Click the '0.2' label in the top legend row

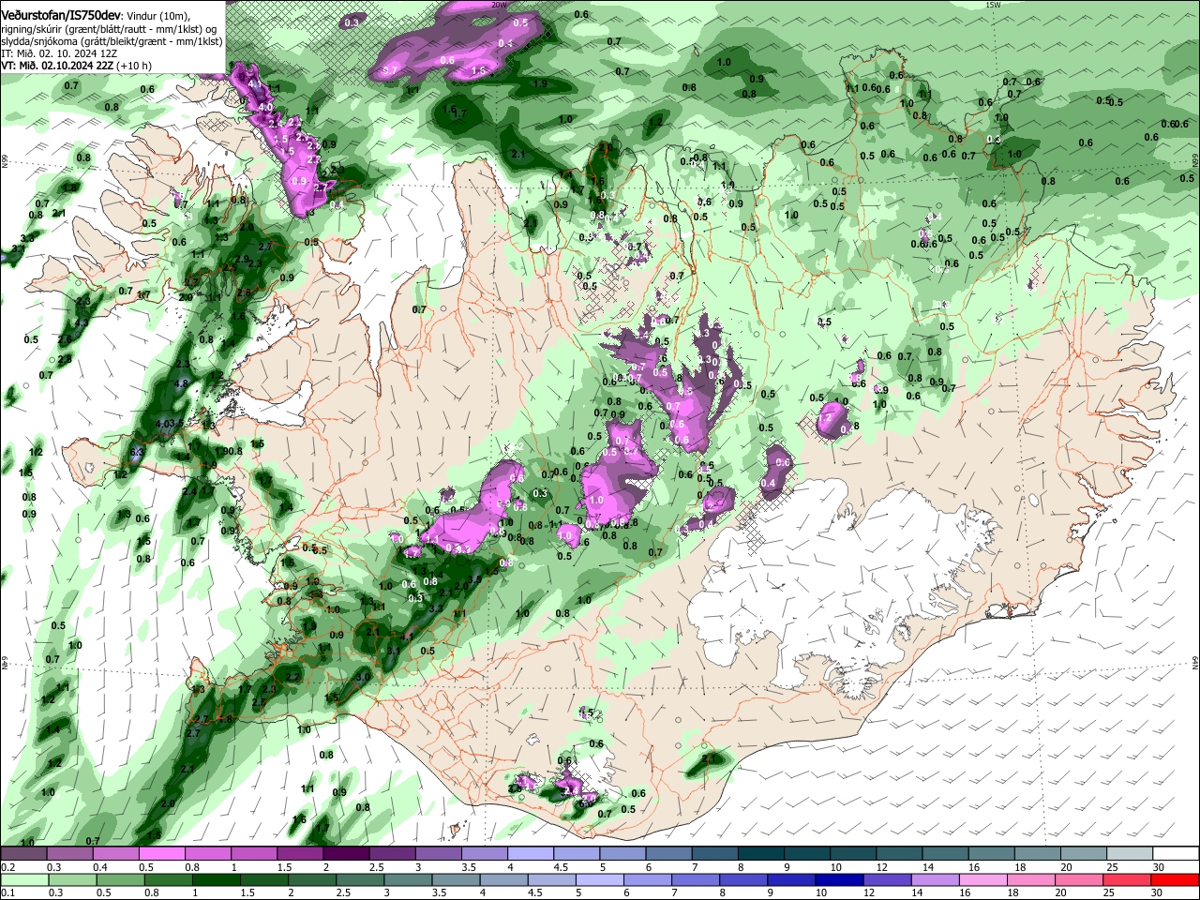point(7,867)
